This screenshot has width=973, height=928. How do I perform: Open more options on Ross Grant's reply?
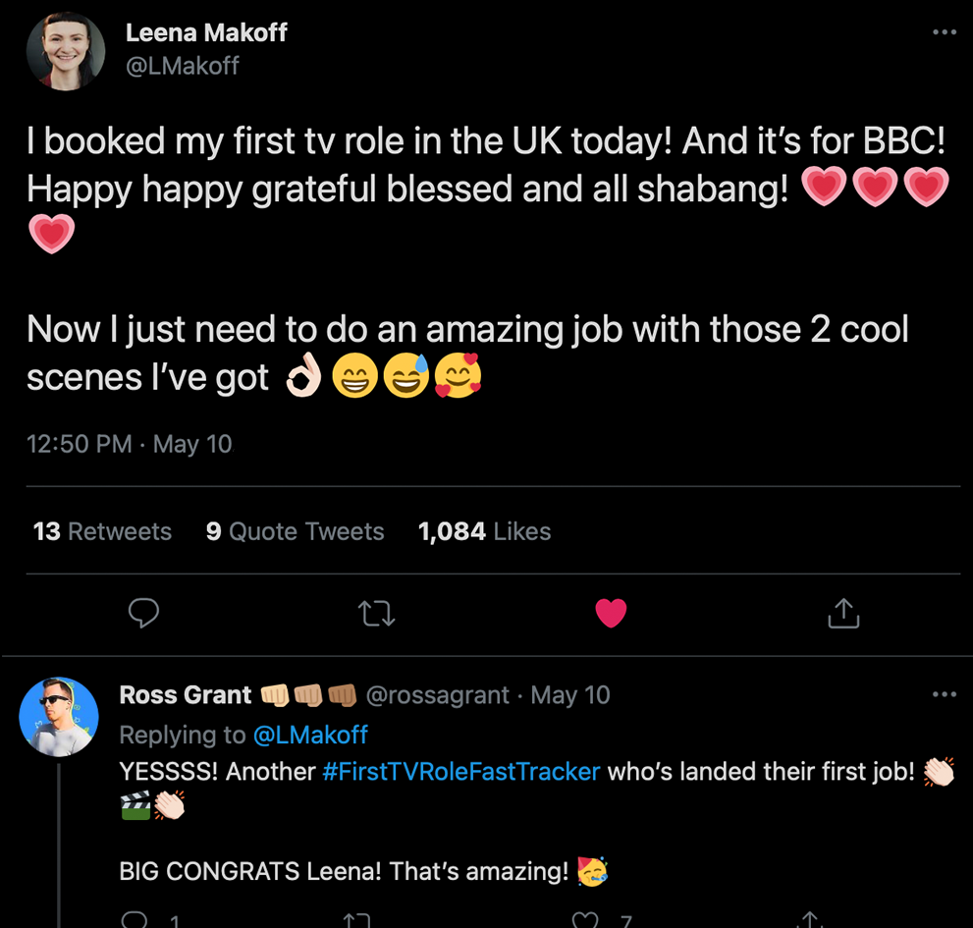(x=944, y=694)
